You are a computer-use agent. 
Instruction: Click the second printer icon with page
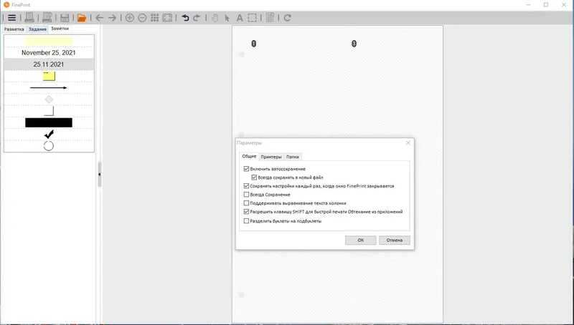pyautogui.click(x=47, y=17)
